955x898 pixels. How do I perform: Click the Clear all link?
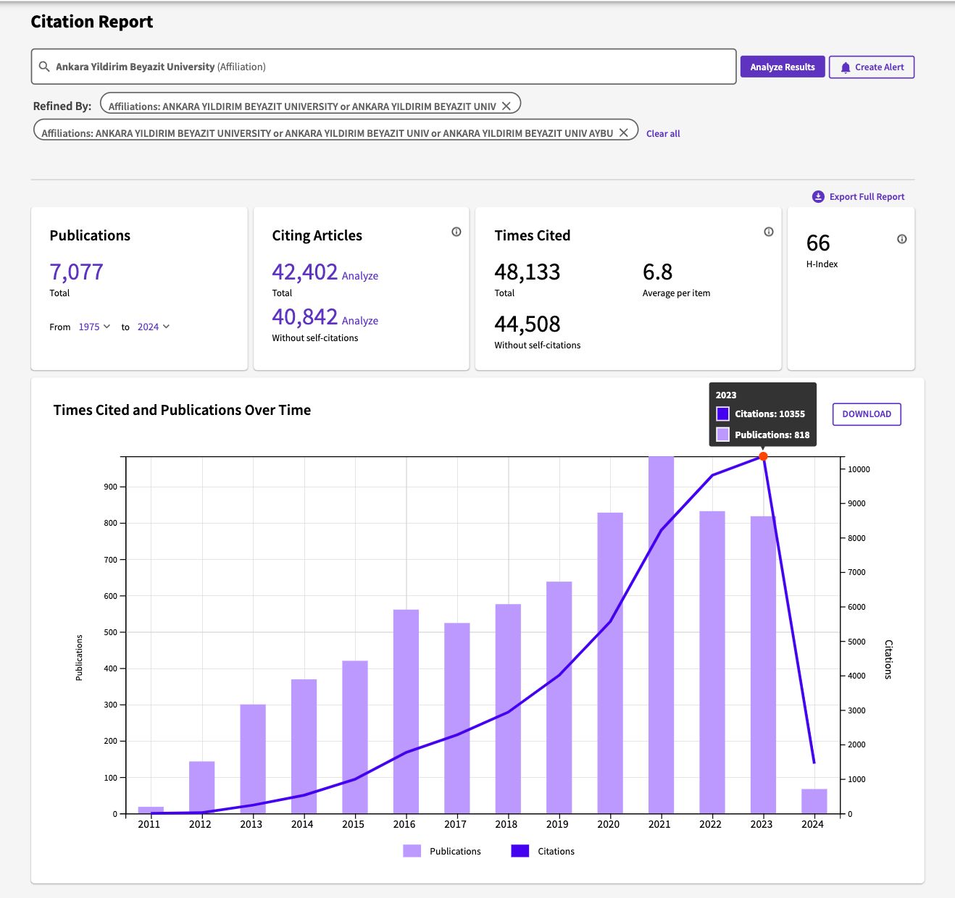pos(663,134)
